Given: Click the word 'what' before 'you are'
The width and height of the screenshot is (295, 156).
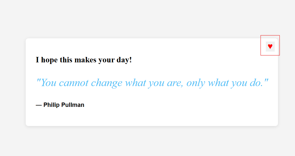Looking at the screenshot, I should 135,83.
